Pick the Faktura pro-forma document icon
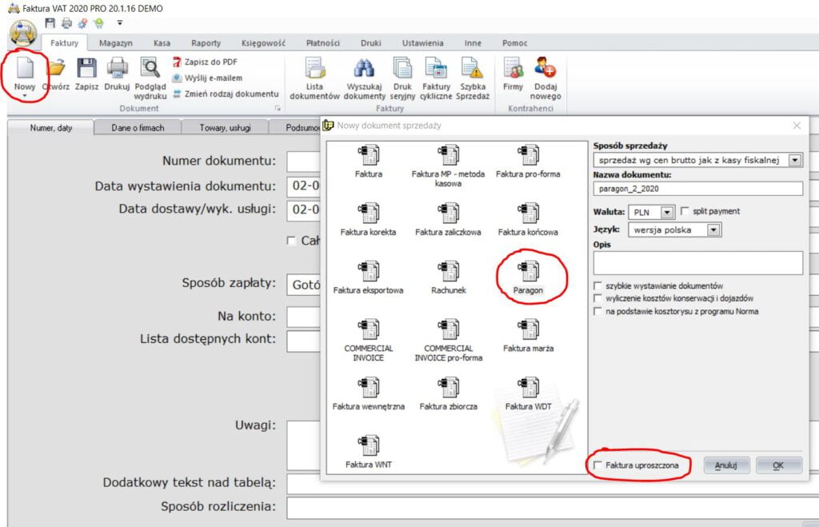Screen dimensions: 819x527 point(528,155)
